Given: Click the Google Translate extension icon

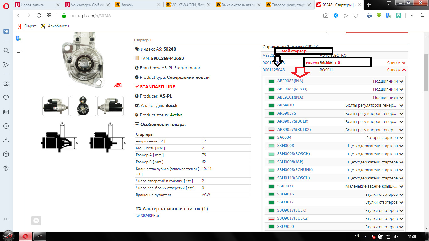Looking at the screenshot, I should coord(389,15).
